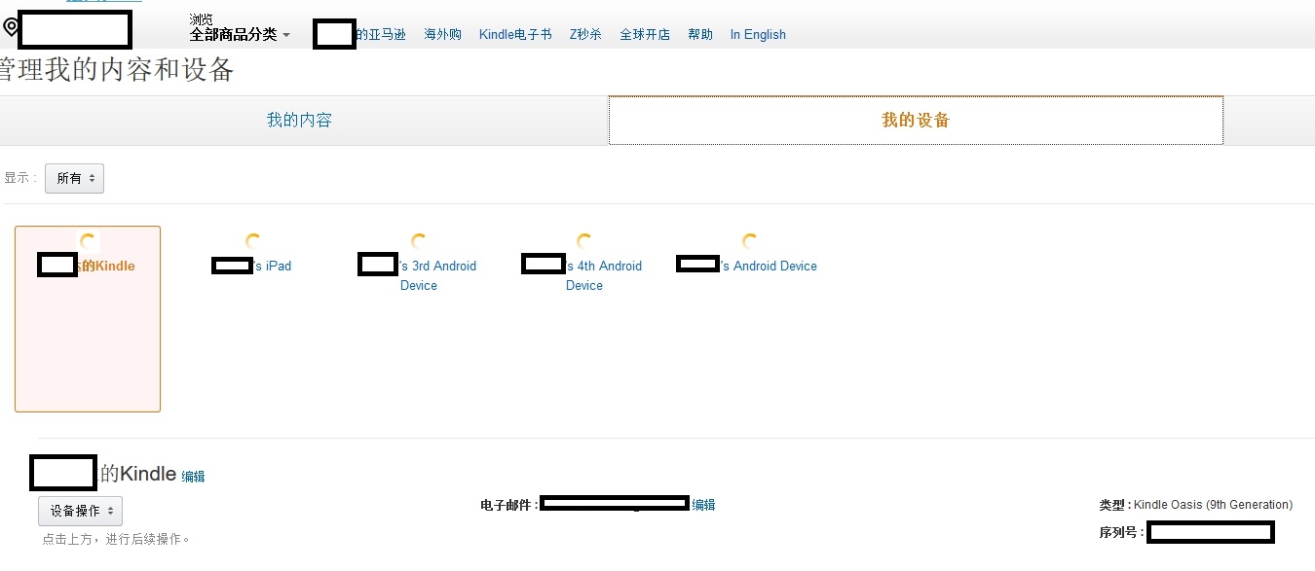Image resolution: width=1315 pixels, height=571 pixels.
Task: Open the Z秒杀 deals page
Action: coord(584,34)
